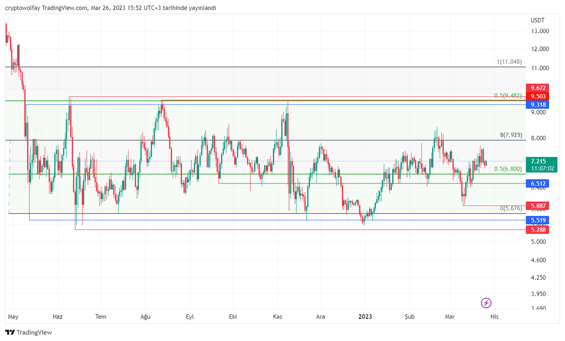Click the Ara label on time axis
The width and height of the screenshot is (565, 341).
(321, 317)
